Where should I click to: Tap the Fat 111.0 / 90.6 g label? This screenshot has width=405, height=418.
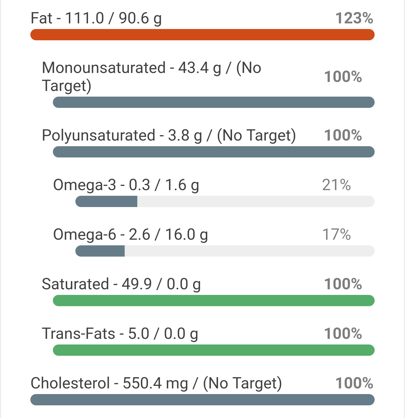pos(96,19)
